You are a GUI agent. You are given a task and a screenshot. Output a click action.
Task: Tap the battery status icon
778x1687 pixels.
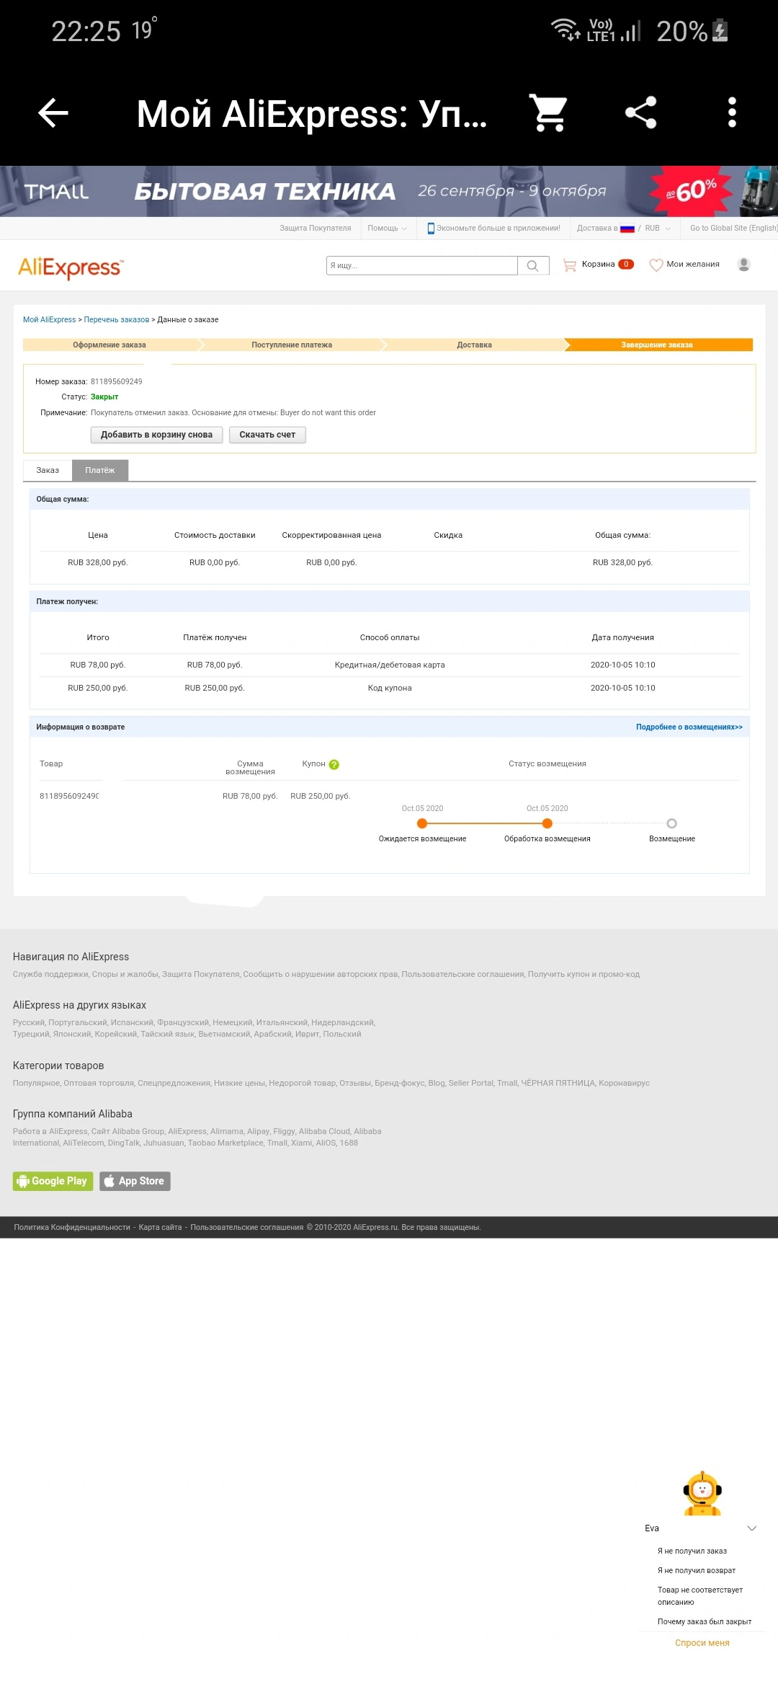720,30
